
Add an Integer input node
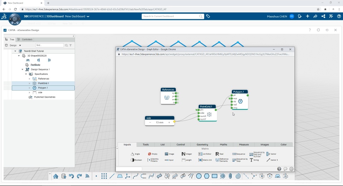click(x=187, y=154)
